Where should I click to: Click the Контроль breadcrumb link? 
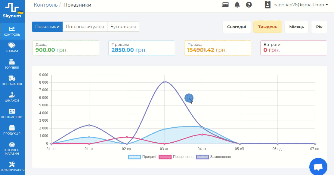coord(45,5)
